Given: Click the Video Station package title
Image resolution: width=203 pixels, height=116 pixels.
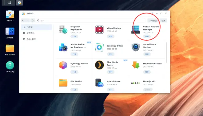Looking at the screenshot, I should (114, 28).
